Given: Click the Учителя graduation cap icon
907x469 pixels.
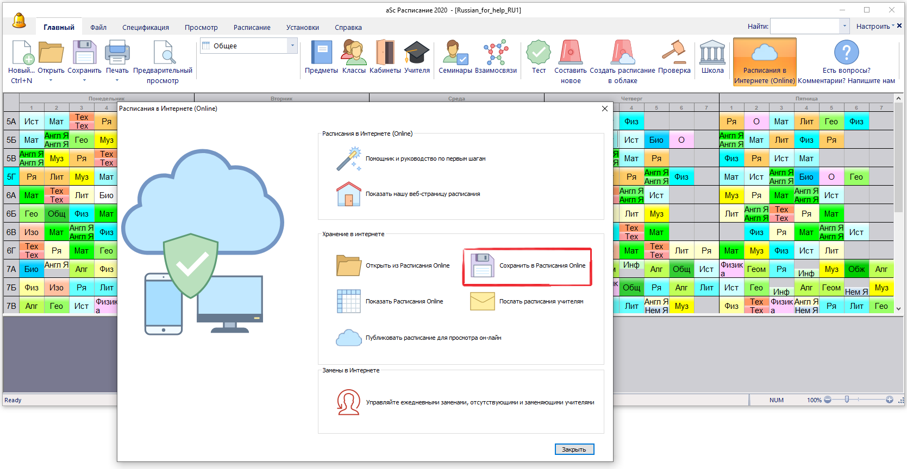Looking at the screenshot, I should tap(417, 54).
